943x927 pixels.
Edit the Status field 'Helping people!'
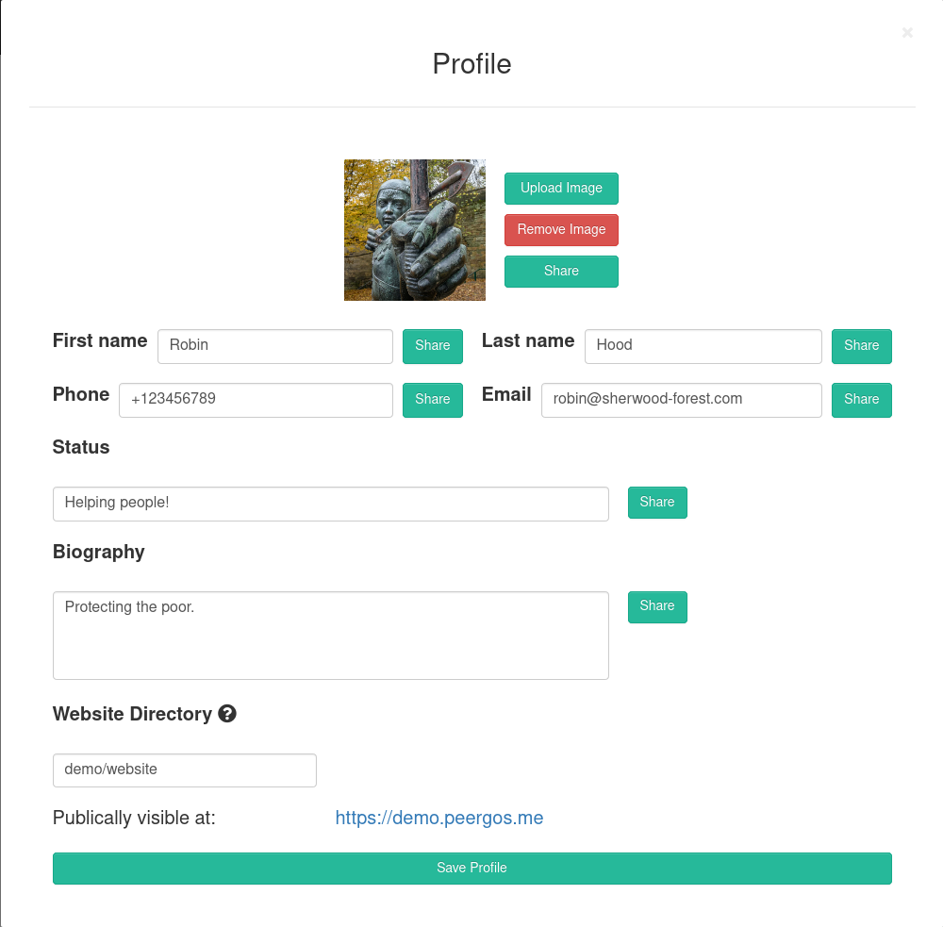331,504
